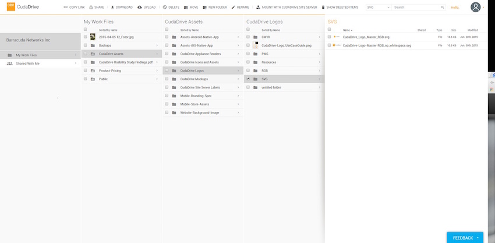This screenshot has width=495, height=243.
Task: Click no_whitespace.svg file thumbnail icon
Action: pos(337,45)
